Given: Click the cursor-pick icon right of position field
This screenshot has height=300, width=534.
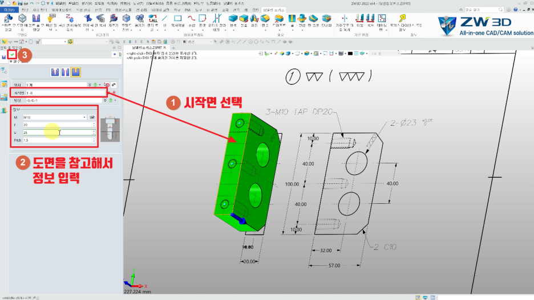Looking at the screenshot, I should coord(107,85).
